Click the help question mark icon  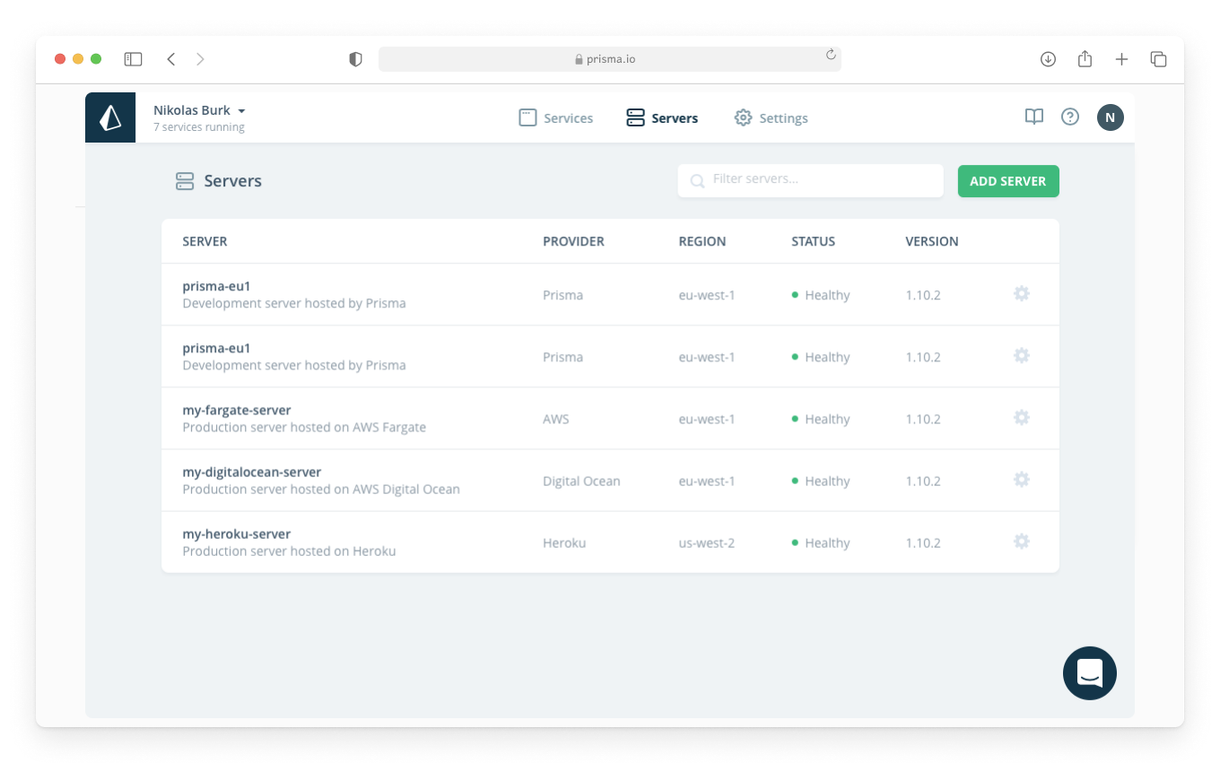[x=1070, y=117]
